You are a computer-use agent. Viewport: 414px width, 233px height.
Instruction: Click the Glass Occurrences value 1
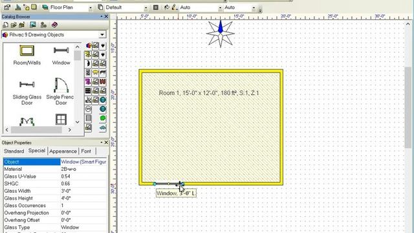[x=83, y=205]
